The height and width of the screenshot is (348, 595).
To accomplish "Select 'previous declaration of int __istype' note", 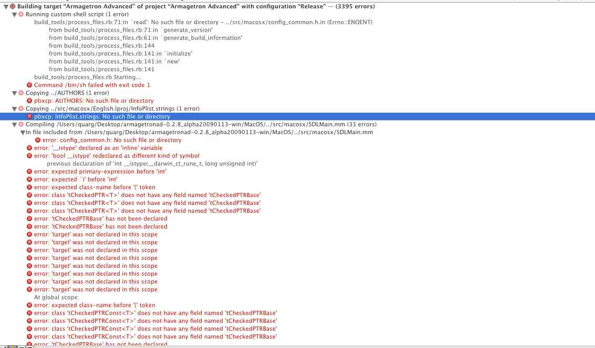I will 152,164.
